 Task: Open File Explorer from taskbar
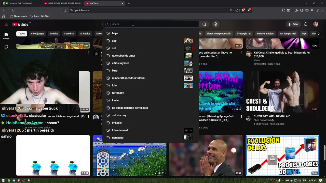[x=9, y=180]
